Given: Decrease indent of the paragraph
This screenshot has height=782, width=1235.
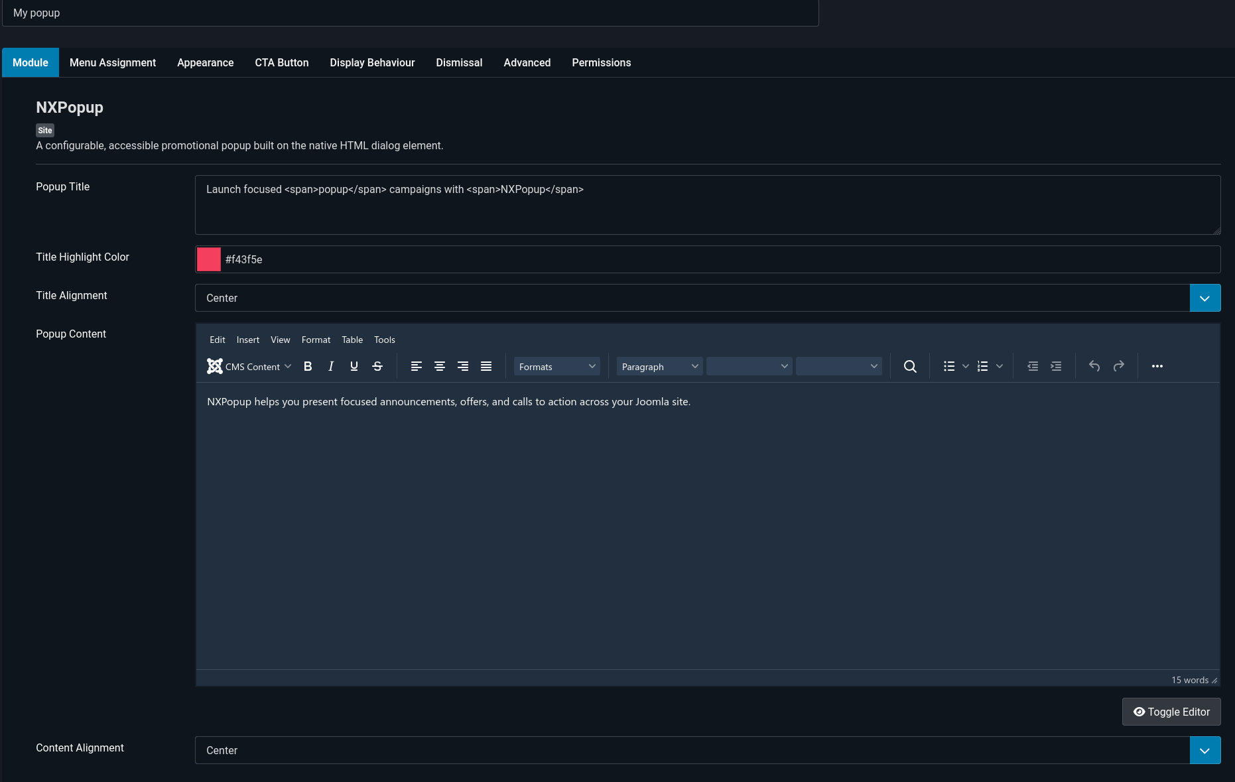Looking at the screenshot, I should (x=1033, y=366).
